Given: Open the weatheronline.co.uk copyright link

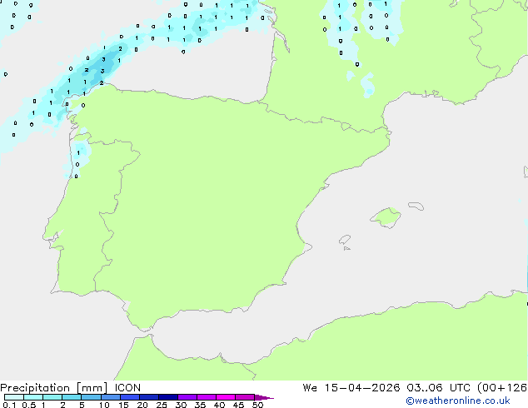Looking at the screenshot, I should pos(458,401).
